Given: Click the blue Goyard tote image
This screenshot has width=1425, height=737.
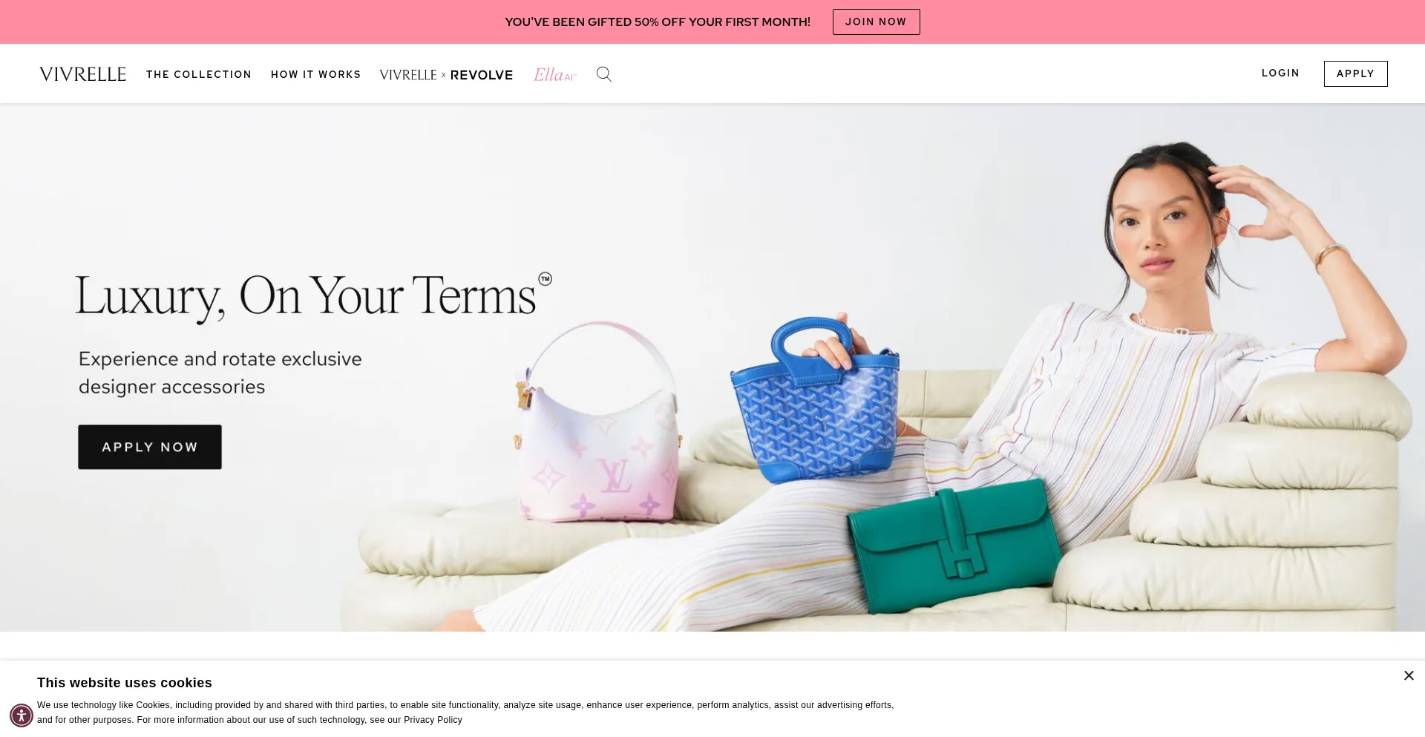Looking at the screenshot, I should [x=814, y=401].
